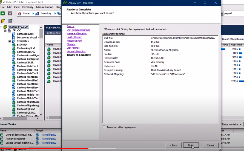Click the Host Mem column header

tap(237, 45)
